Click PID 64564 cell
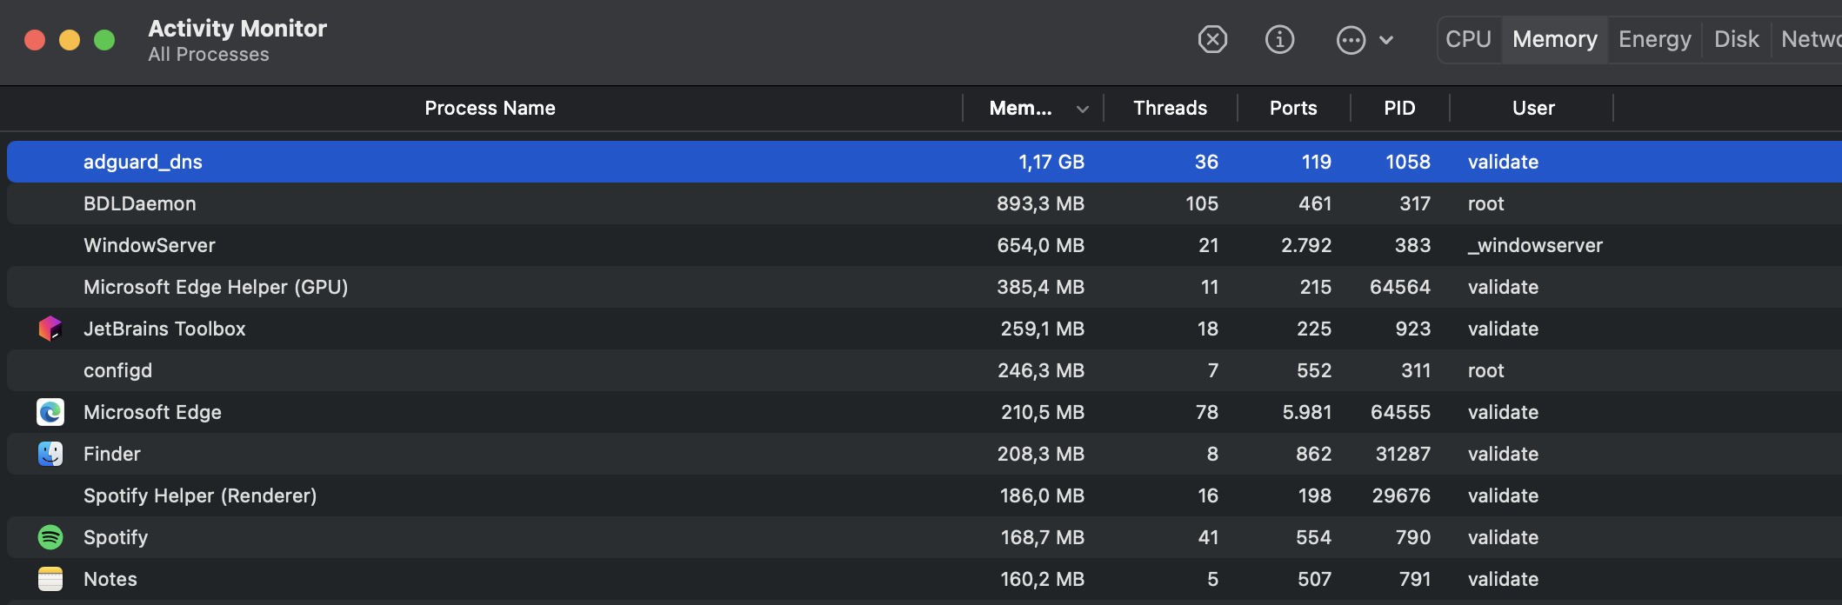Image resolution: width=1842 pixels, height=605 pixels. click(x=1399, y=287)
